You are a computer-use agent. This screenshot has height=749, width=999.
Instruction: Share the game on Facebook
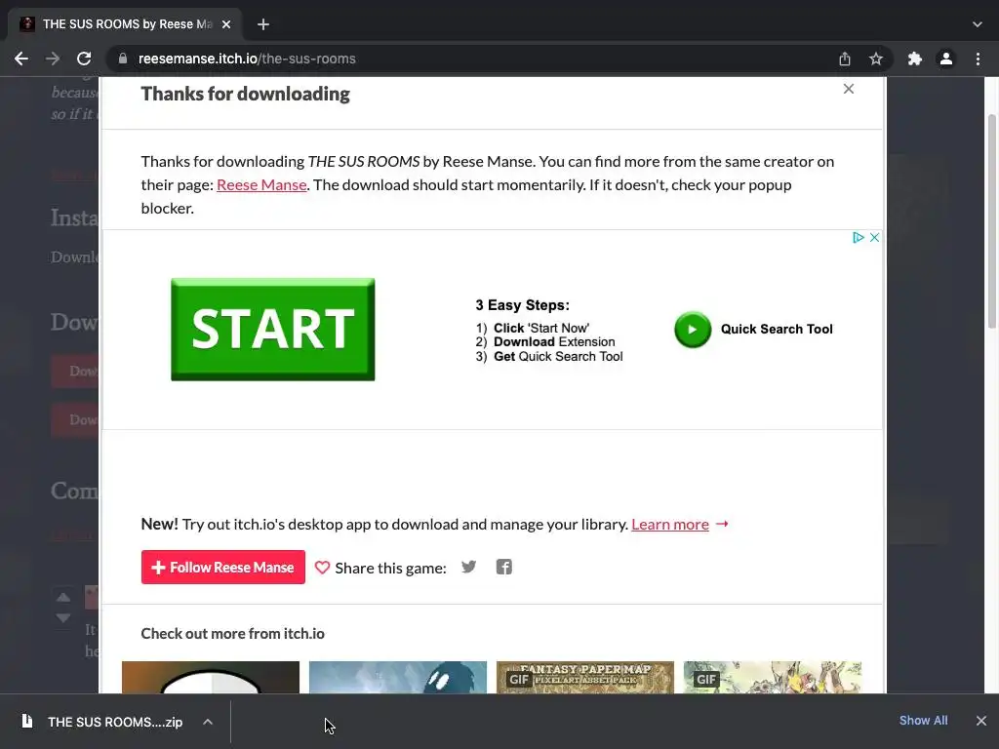point(504,567)
